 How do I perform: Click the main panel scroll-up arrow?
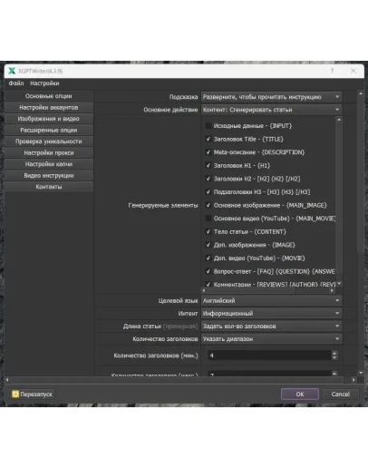coord(361,93)
